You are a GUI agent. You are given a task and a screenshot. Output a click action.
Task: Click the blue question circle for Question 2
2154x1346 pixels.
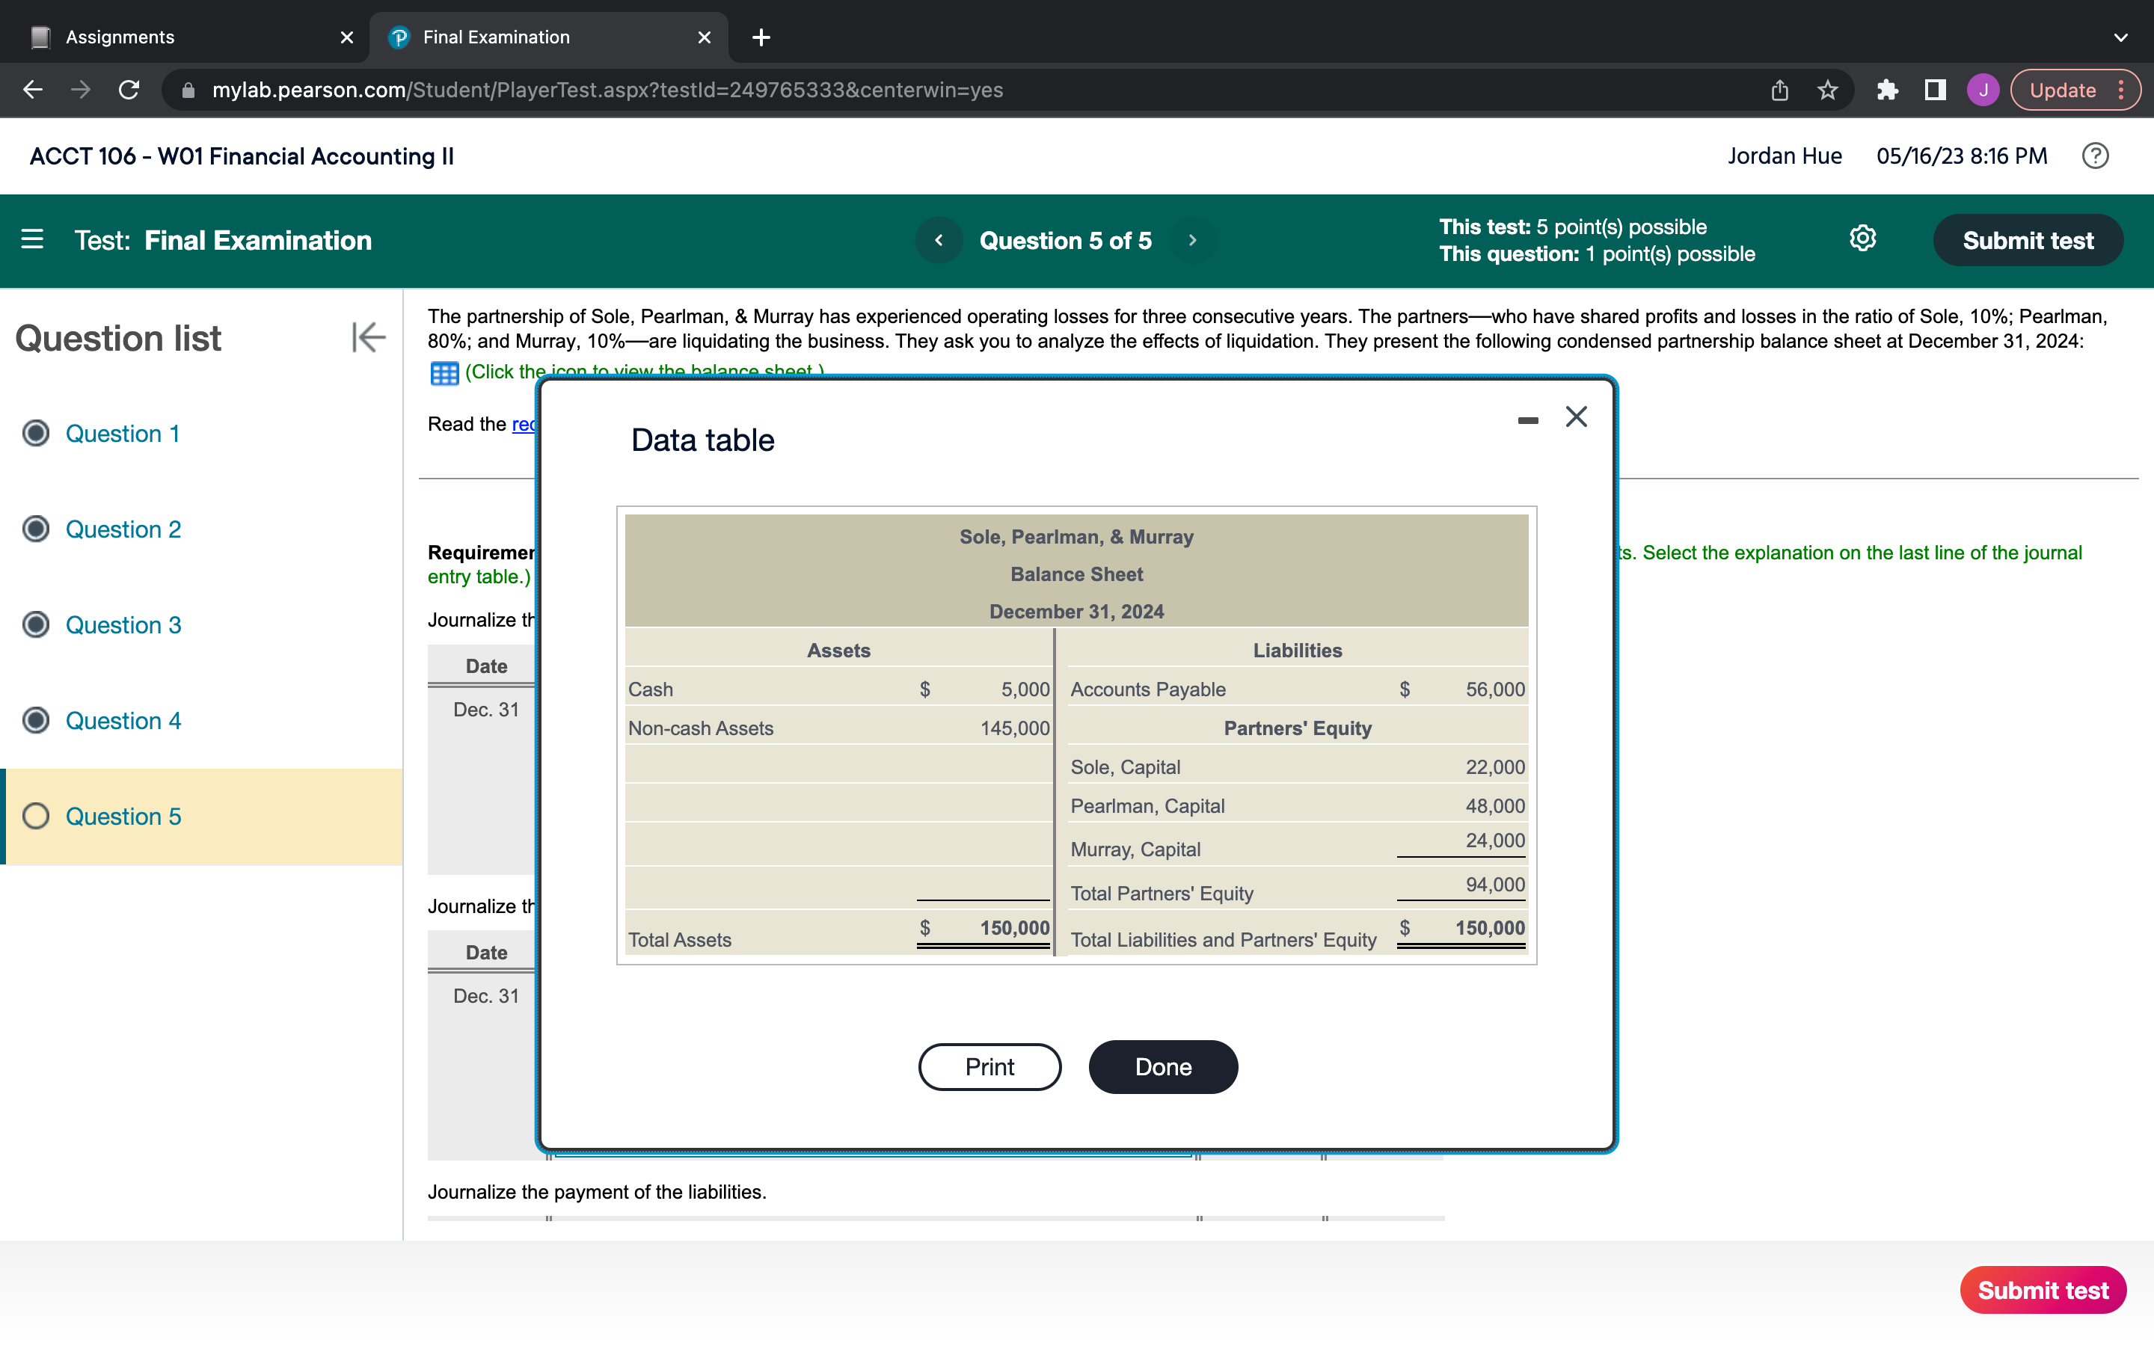(34, 529)
